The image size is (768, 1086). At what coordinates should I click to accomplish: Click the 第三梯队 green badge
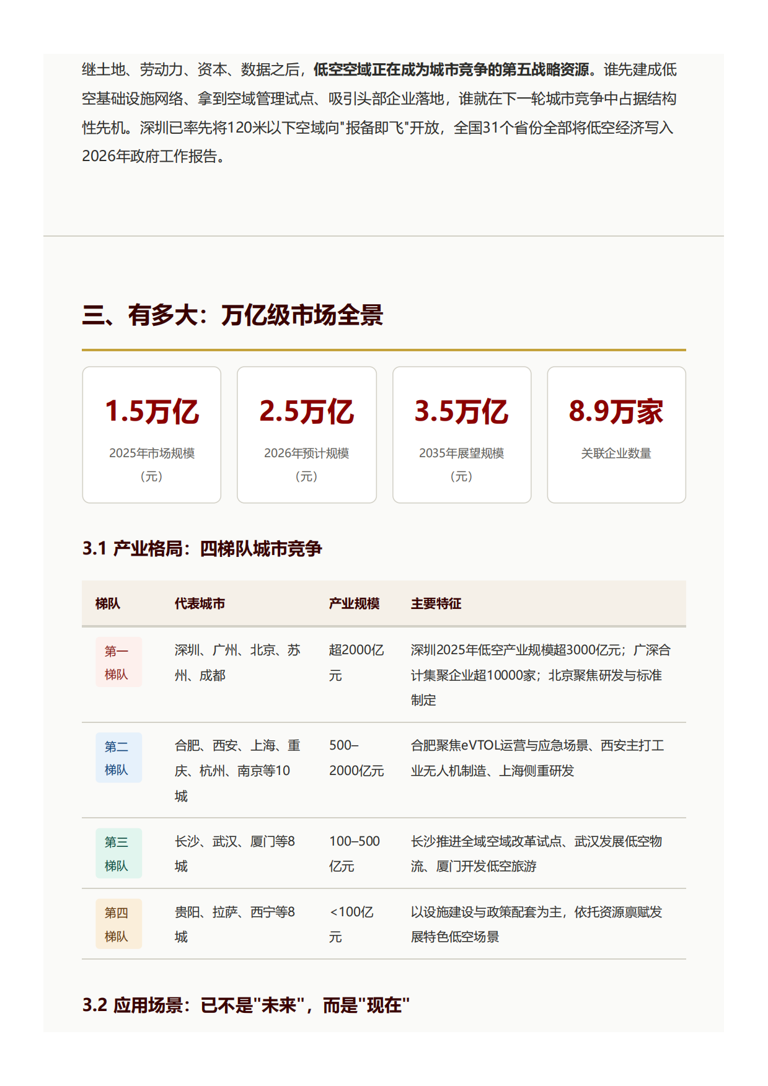click(x=118, y=853)
